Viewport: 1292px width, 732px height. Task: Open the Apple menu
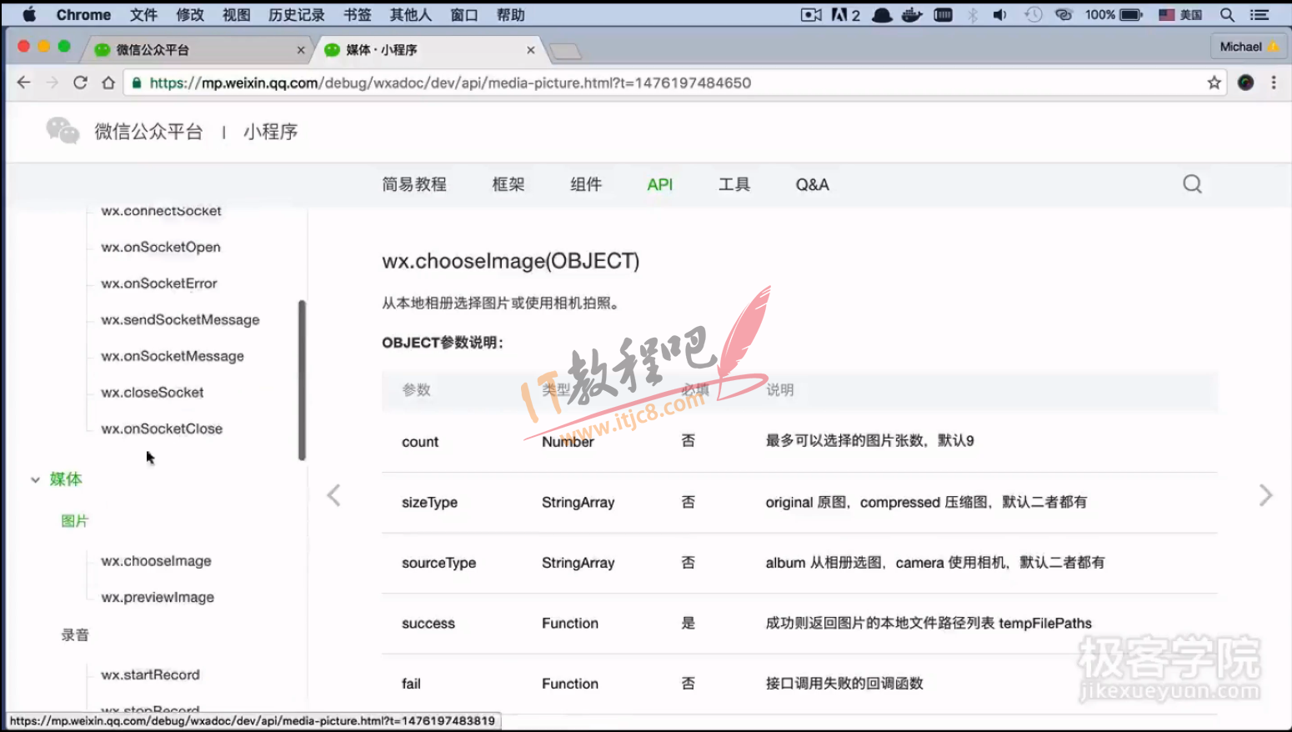tap(29, 15)
